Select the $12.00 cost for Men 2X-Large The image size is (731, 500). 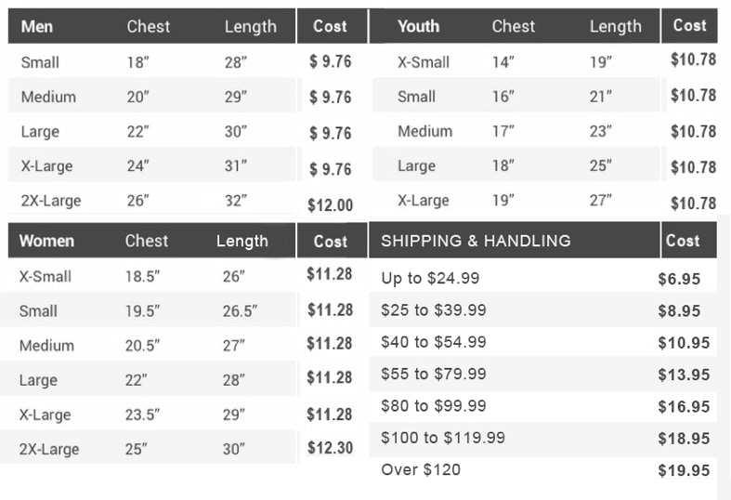pos(330,205)
